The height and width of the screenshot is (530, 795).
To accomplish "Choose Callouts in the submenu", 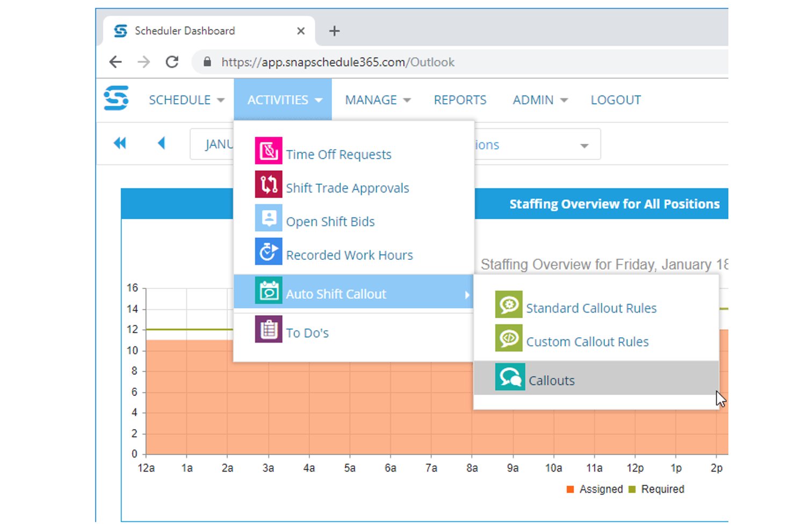I will tap(596, 378).
